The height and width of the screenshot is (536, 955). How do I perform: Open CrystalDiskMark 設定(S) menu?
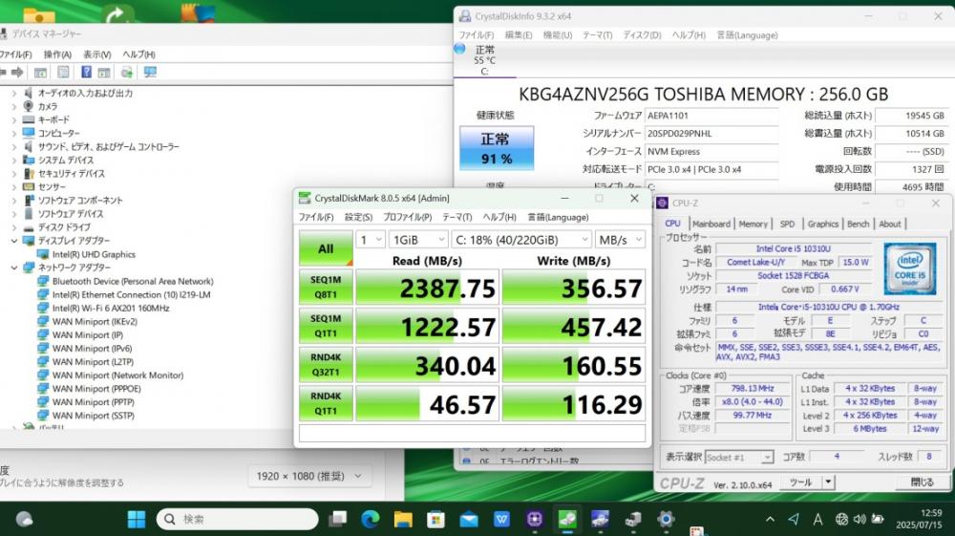[x=358, y=218]
